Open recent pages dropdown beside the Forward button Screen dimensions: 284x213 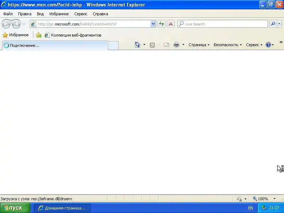coord(24,24)
